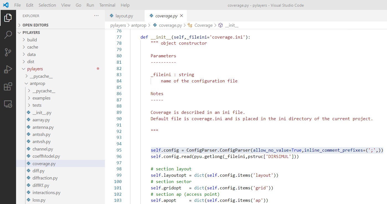Open the Remote Explorer view

(8, 104)
